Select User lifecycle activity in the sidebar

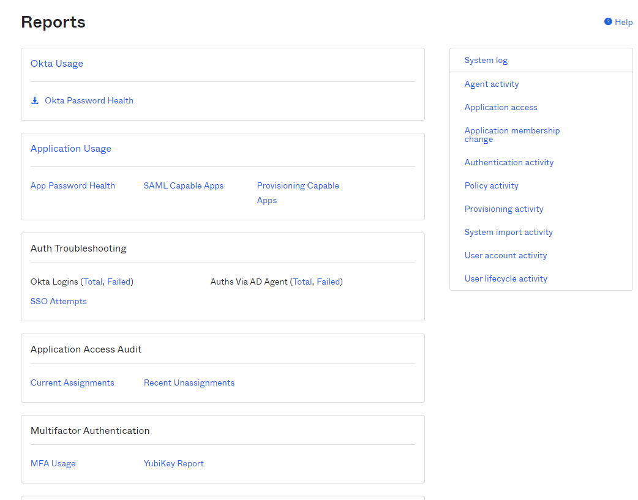[506, 278]
